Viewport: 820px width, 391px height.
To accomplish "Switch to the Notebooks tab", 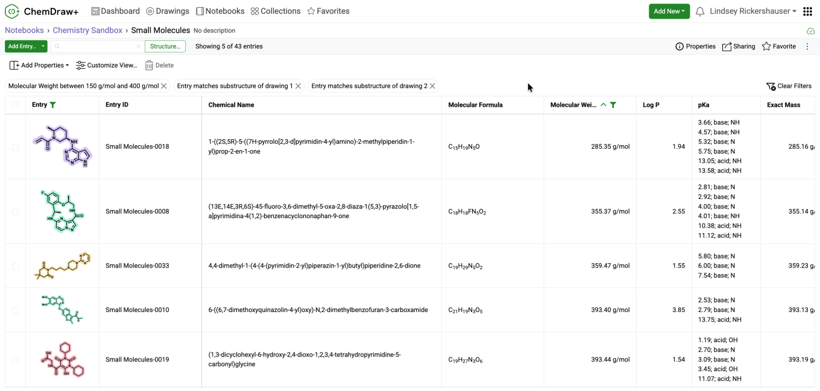I will coord(220,11).
